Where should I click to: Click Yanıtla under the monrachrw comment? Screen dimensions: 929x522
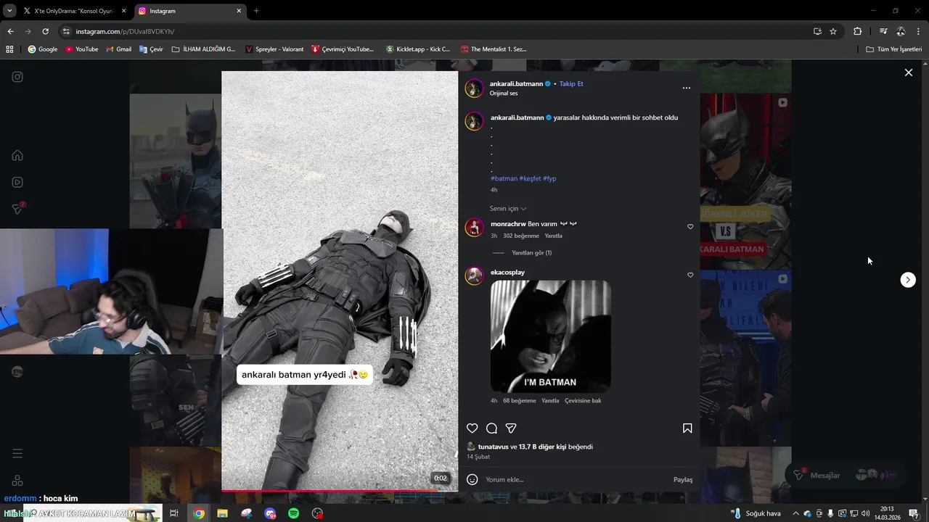coord(553,236)
